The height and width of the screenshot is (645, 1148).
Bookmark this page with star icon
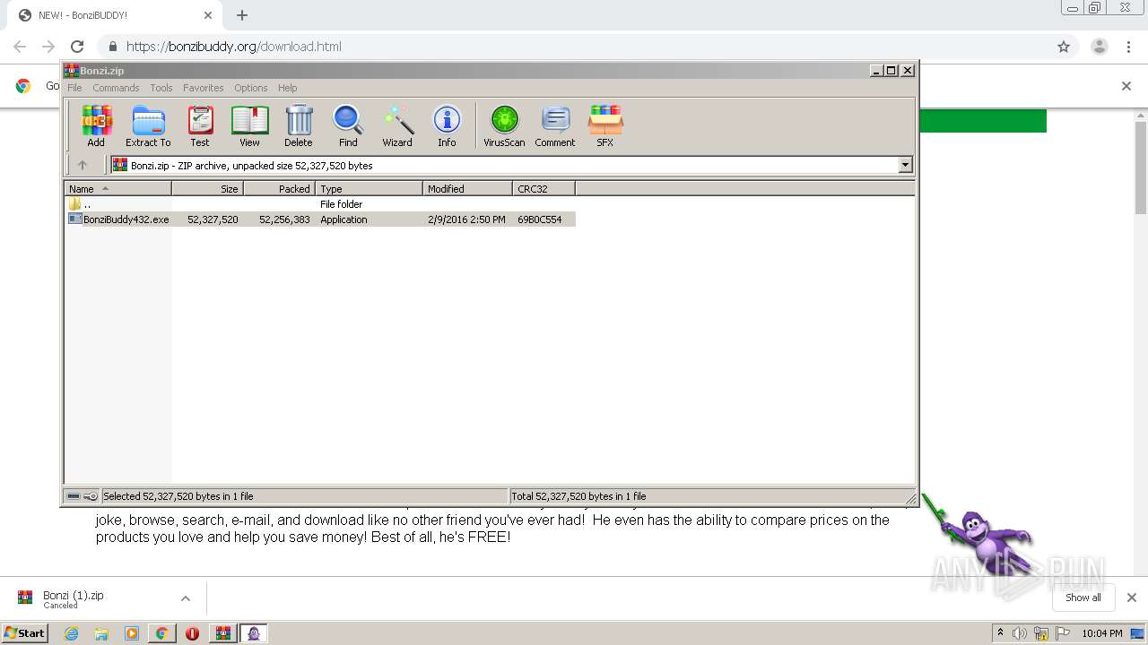tap(1064, 47)
